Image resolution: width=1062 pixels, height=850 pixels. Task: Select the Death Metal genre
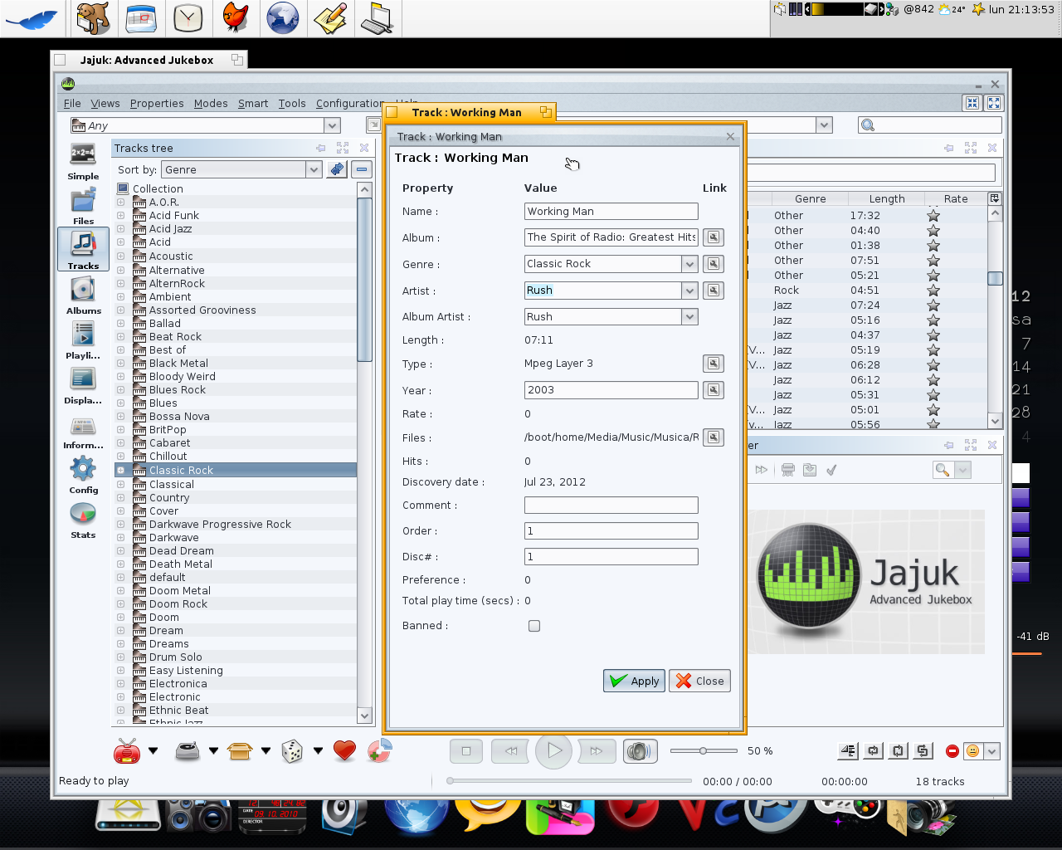pos(181,564)
